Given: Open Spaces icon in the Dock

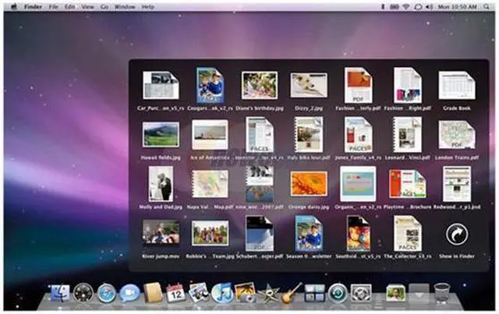Looking at the screenshot, I should [x=314, y=293].
